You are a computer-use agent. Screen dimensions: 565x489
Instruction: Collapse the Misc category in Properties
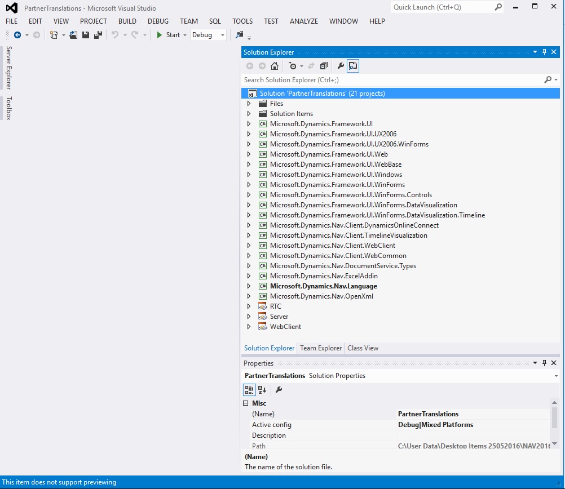[246, 403]
